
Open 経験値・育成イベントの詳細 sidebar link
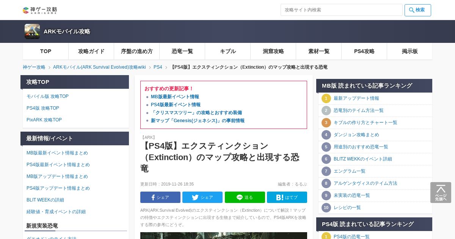pyautogui.click(x=56, y=212)
